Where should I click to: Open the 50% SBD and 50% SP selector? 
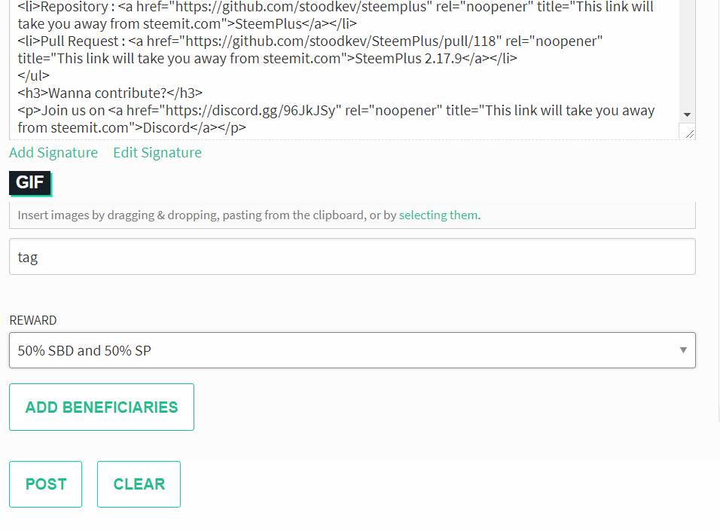352,350
